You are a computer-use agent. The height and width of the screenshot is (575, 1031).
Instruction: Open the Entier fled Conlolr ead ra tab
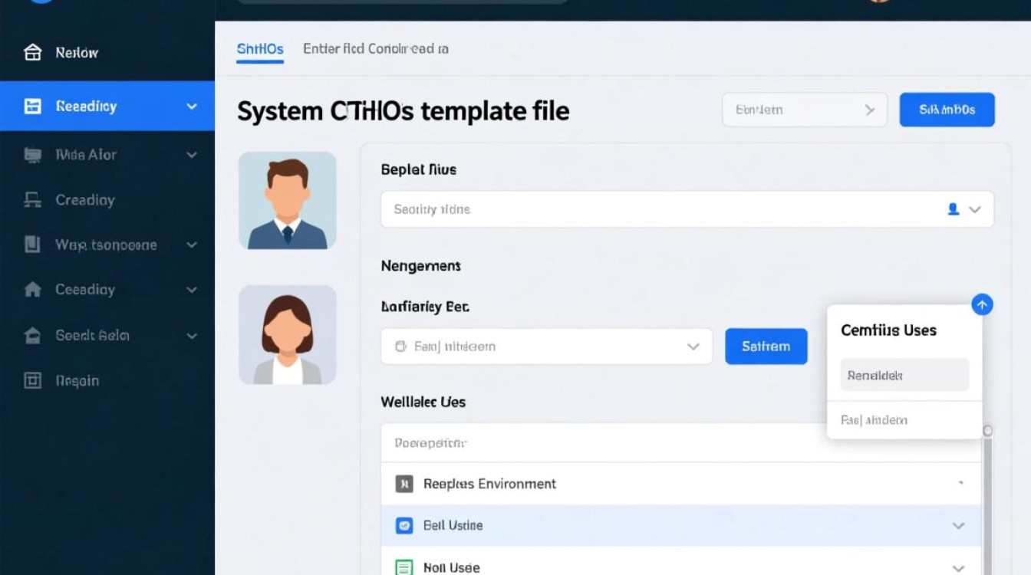click(x=376, y=49)
